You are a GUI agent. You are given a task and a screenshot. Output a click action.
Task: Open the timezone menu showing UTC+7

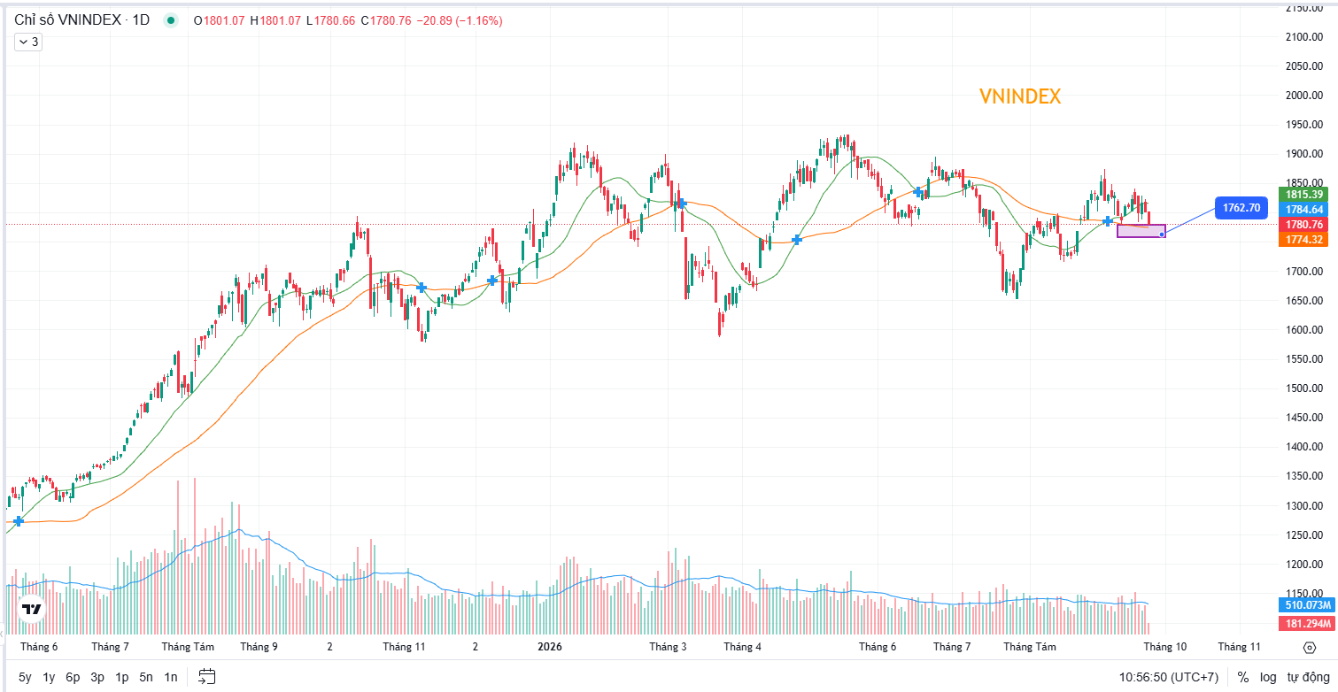pos(1169,677)
